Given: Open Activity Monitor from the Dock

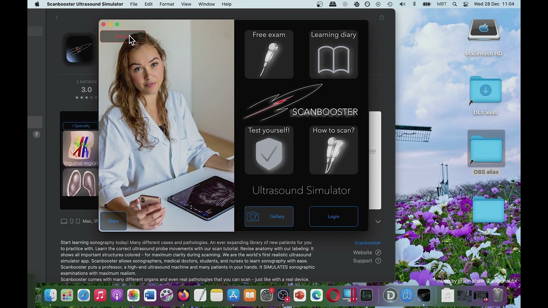Looking at the screenshot, I should point(366,295).
